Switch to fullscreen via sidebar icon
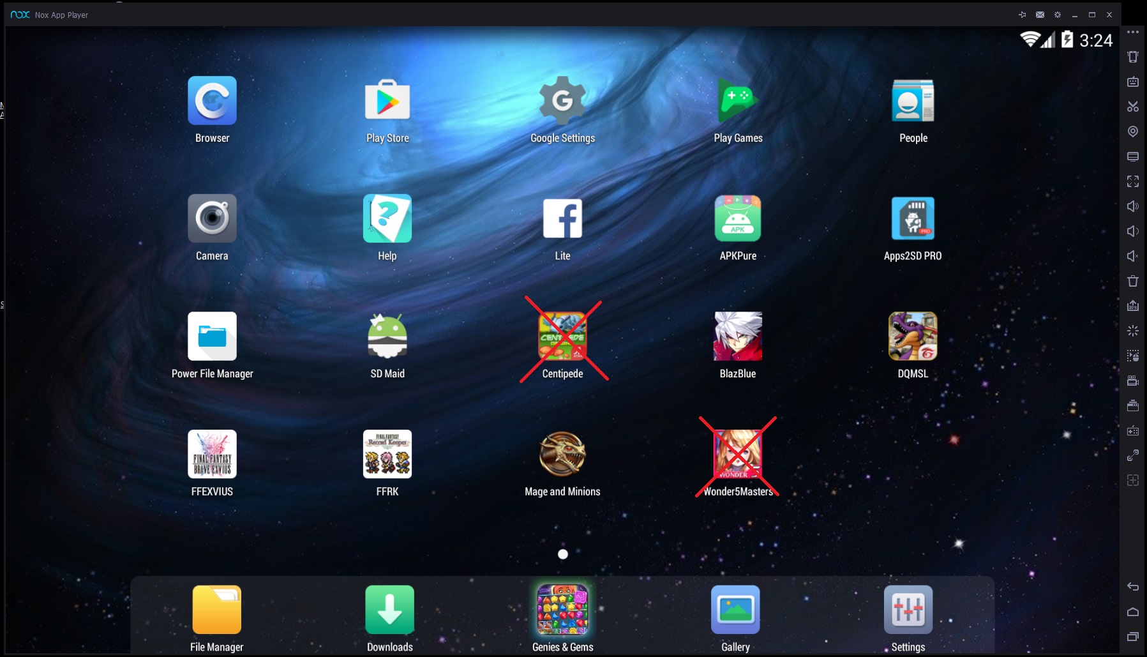Screen dimensions: 1147x657 (x=1133, y=181)
